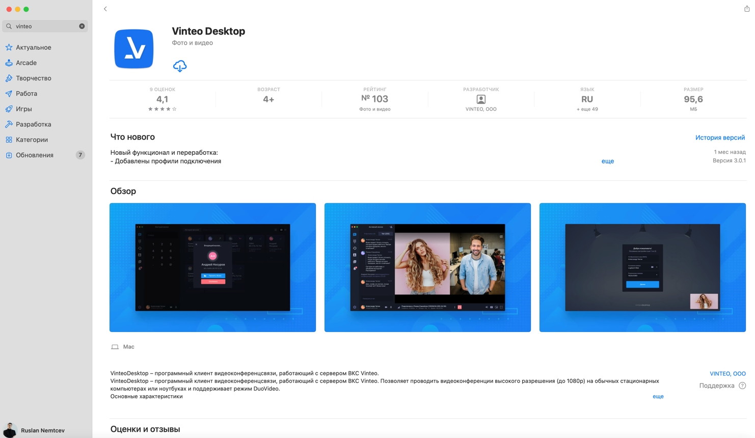
Task: Click the Добавлены профили подключения line
Action: (x=166, y=161)
